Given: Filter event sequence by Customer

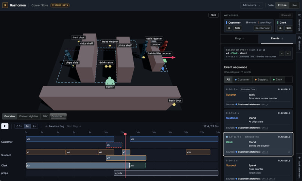Looking at the screenshot, I should pyautogui.click(x=242, y=79).
